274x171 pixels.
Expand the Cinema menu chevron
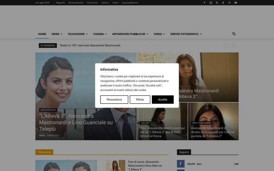tap(106, 34)
